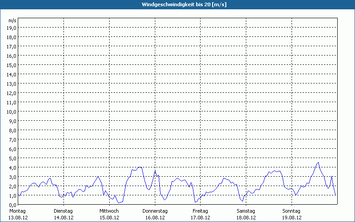Viewport: 355px width, 222px height.
Task: Click the '5,0' axis label
Action: pyautogui.click(x=13, y=159)
